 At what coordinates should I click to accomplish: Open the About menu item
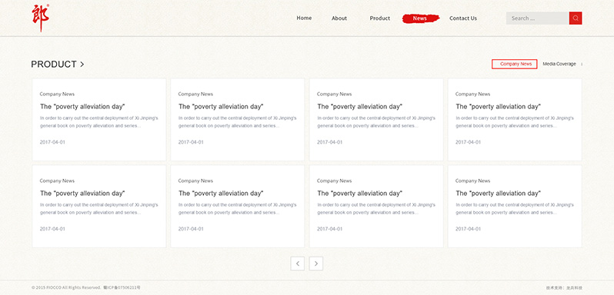339,18
